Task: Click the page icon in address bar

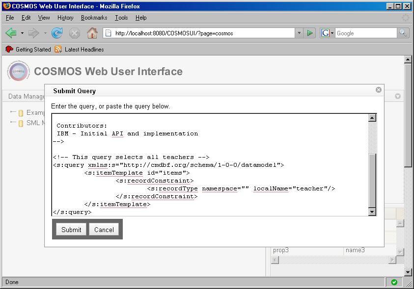Action: pyautogui.click(x=108, y=33)
